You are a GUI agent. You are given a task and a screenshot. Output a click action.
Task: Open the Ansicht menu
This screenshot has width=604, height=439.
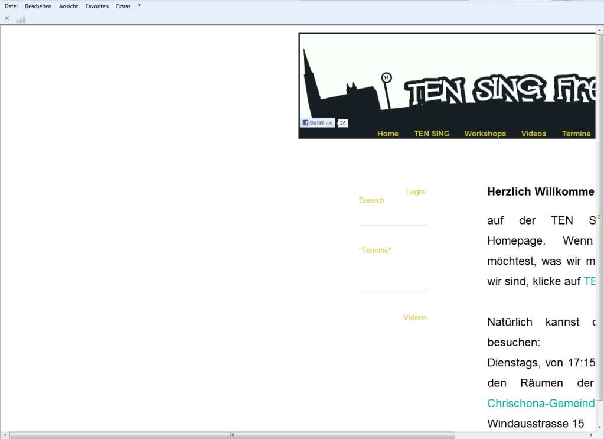click(68, 6)
